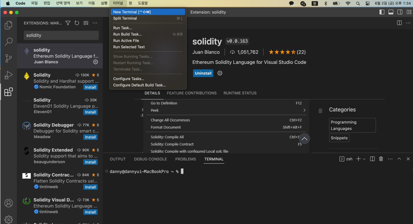The height and width of the screenshot is (224, 413).
Task: Choose Run Active File
Action: [x=148, y=40]
